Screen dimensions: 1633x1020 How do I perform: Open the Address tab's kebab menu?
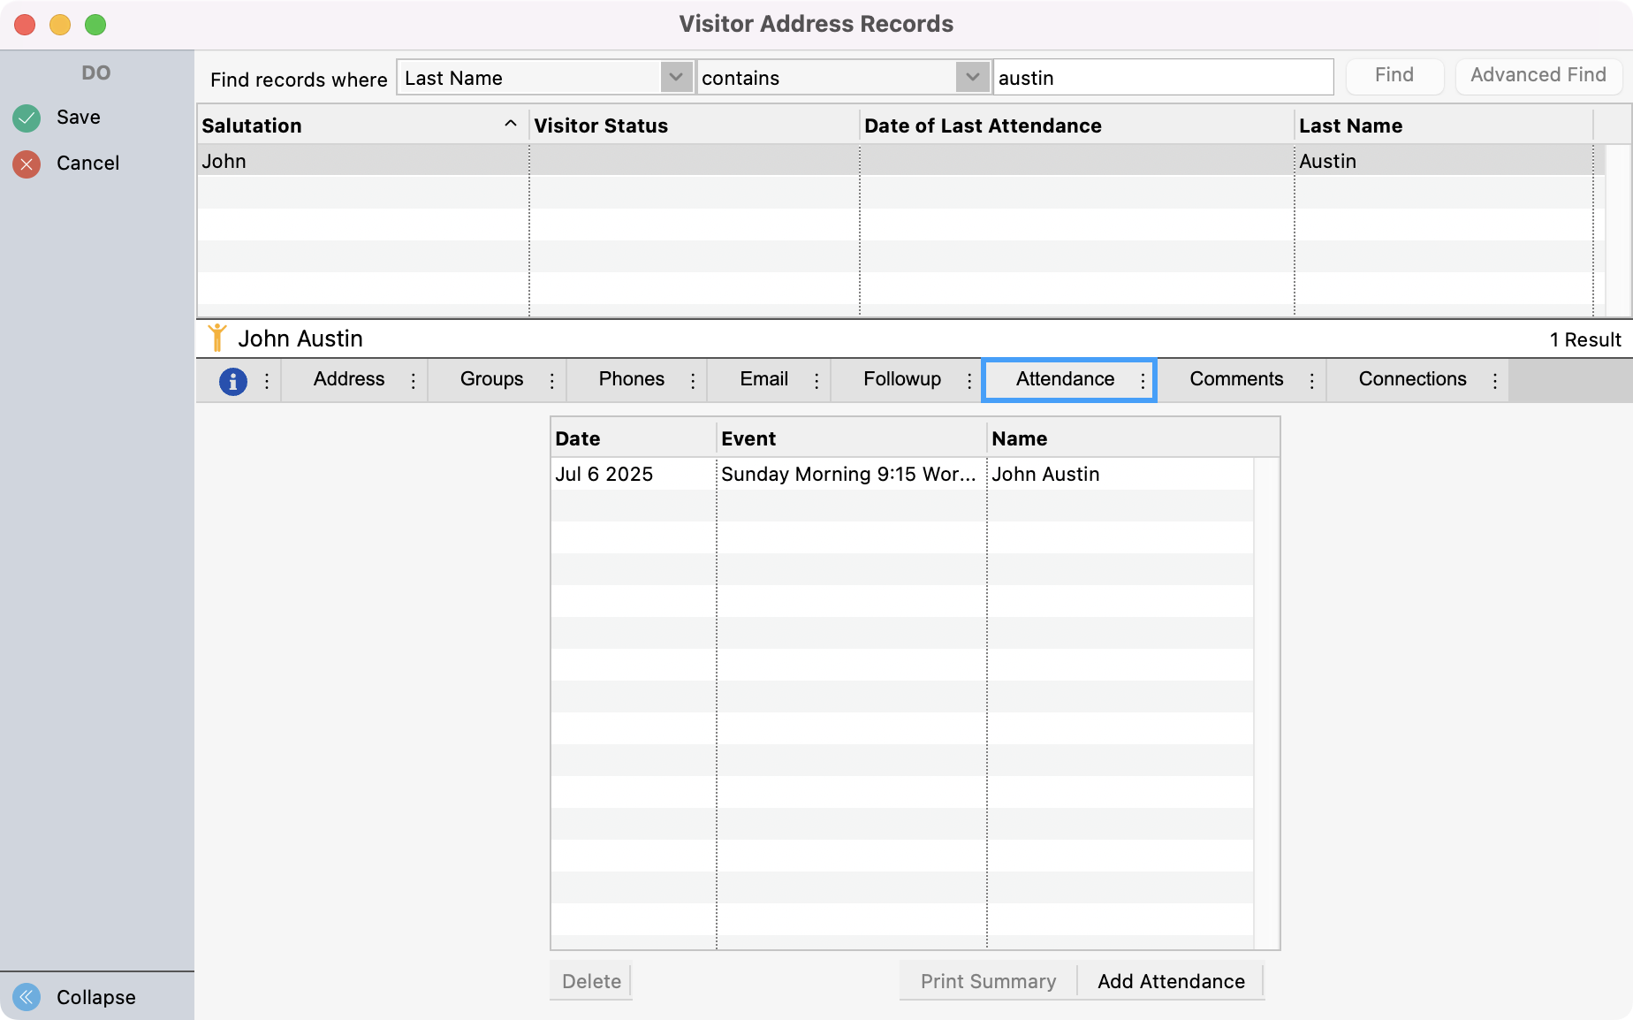413,380
